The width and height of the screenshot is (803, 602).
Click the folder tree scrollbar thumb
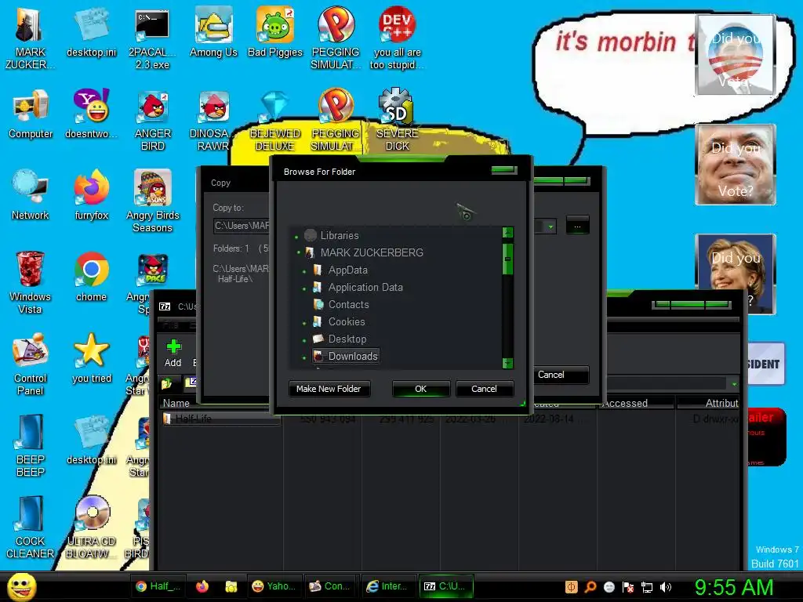tap(507, 259)
